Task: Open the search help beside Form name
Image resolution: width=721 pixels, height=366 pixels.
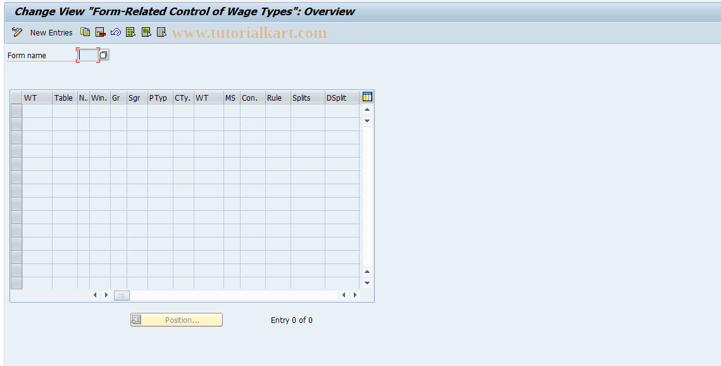Action: [104, 55]
